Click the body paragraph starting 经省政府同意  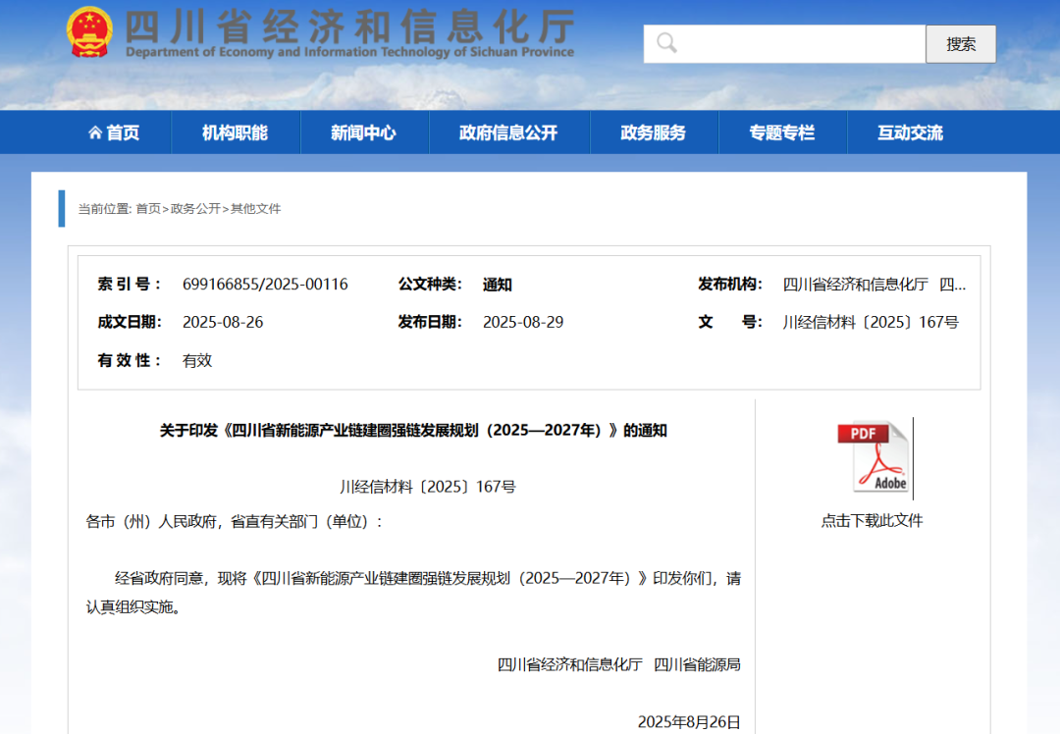tap(413, 593)
